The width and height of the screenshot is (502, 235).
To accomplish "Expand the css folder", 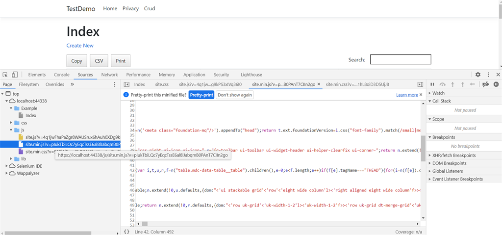I will [x=11, y=123].
